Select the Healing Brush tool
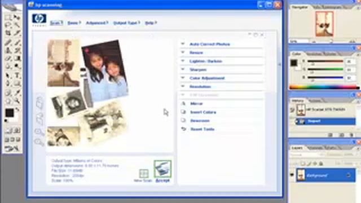Screen dimensions: 361x203 [x=8, y=43]
